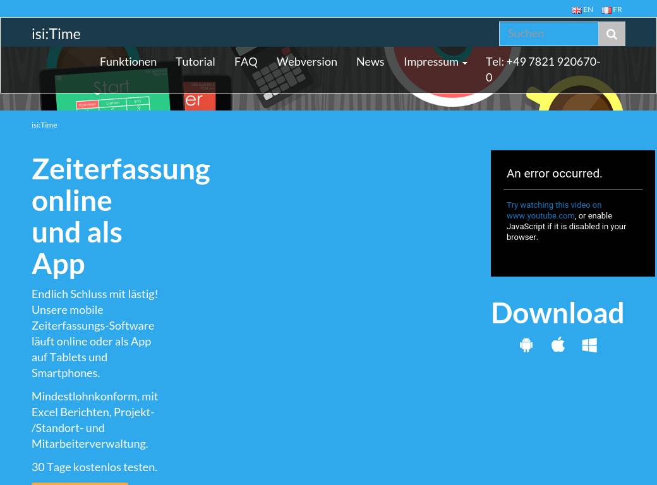Viewport: 657px width, 485px height.
Task: Click the isi:Time breadcrumb link
Action: coord(44,125)
